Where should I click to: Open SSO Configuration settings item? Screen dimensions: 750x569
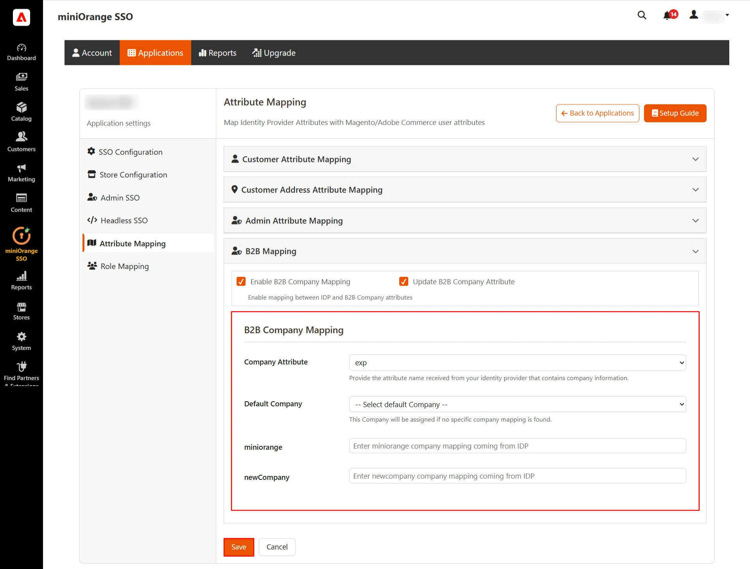148,152
